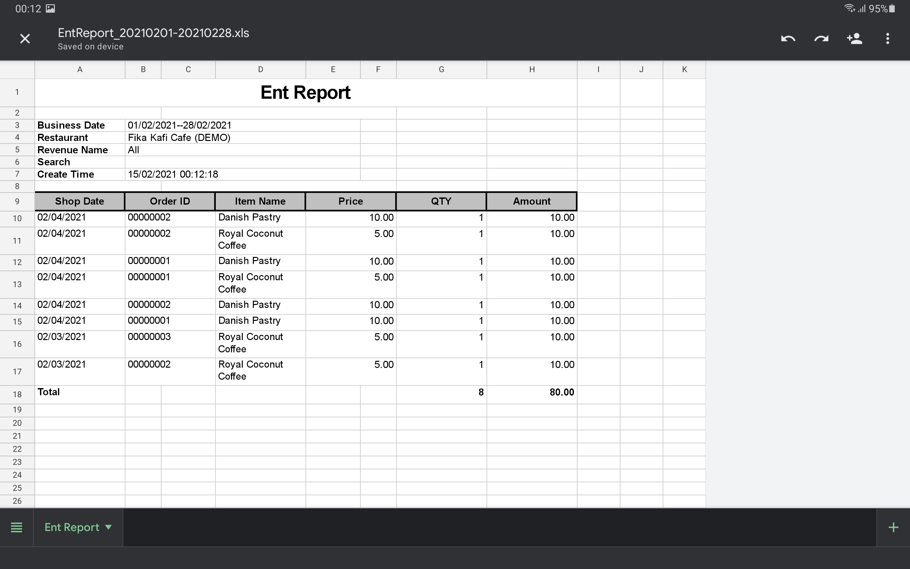Add a new sheet with plus icon
This screenshot has height=569, width=910.
coord(893,527)
